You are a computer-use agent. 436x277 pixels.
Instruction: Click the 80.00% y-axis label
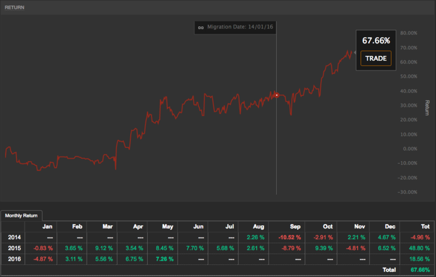point(409,33)
